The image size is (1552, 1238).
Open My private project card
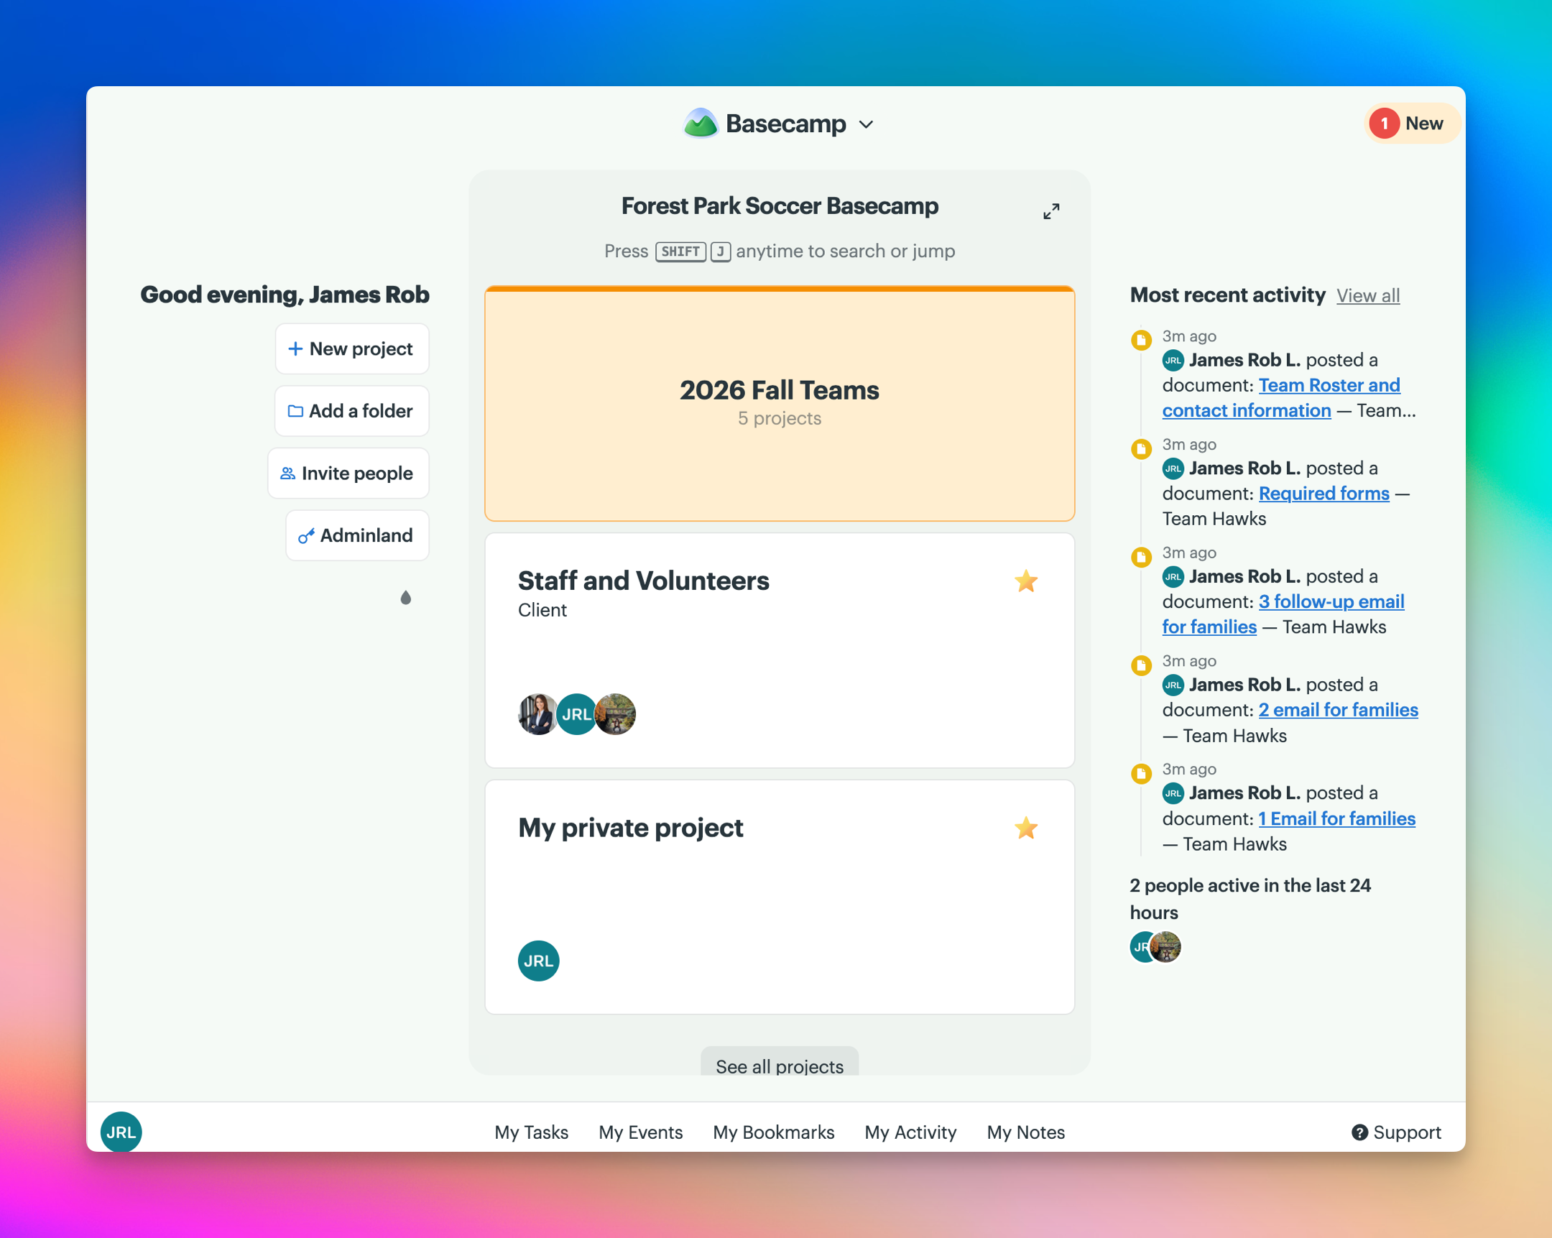[x=780, y=897]
